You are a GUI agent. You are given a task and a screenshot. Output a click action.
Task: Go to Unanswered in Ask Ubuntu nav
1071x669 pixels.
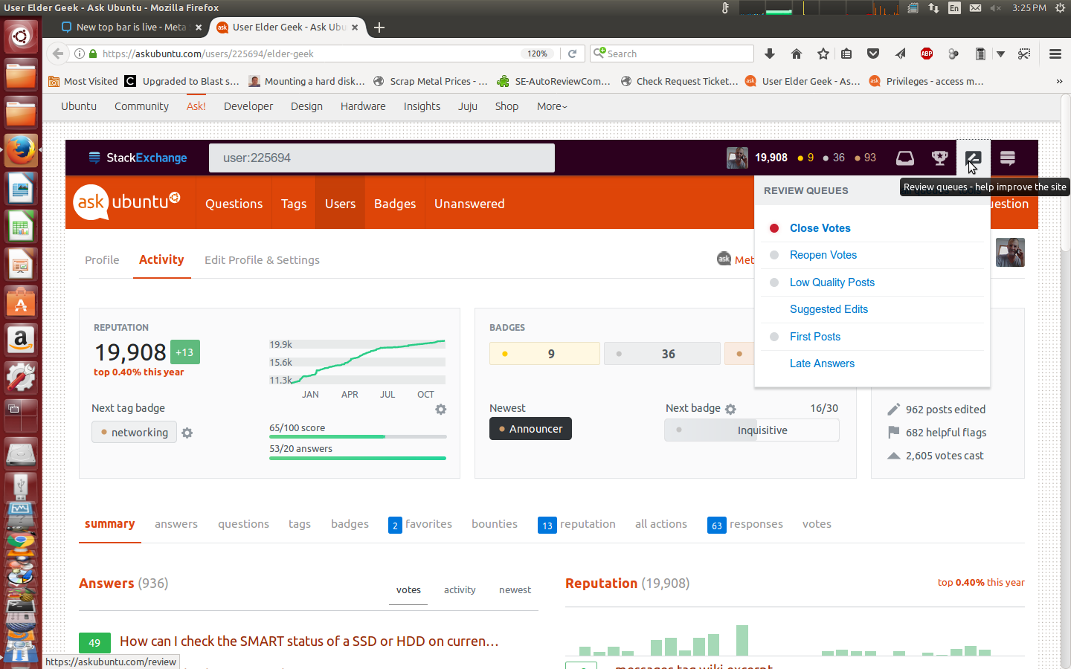click(469, 203)
